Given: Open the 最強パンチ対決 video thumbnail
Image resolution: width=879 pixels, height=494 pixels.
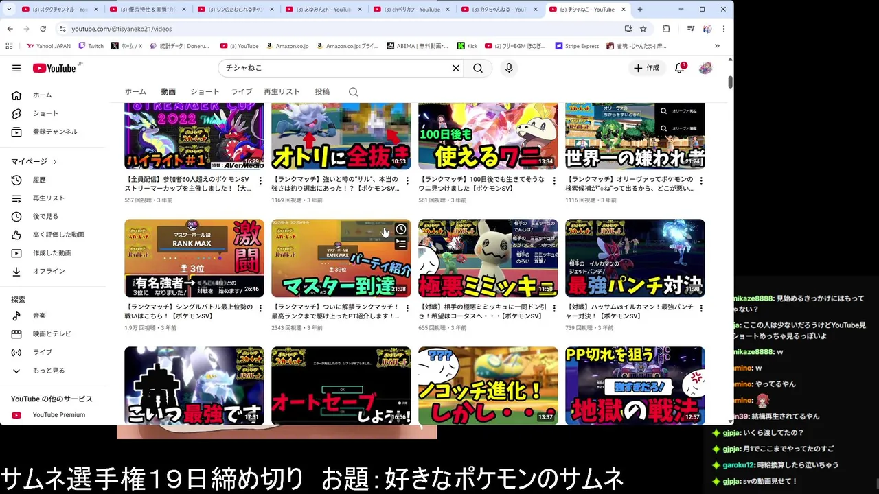Looking at the screenshot, I should (635, 258).
